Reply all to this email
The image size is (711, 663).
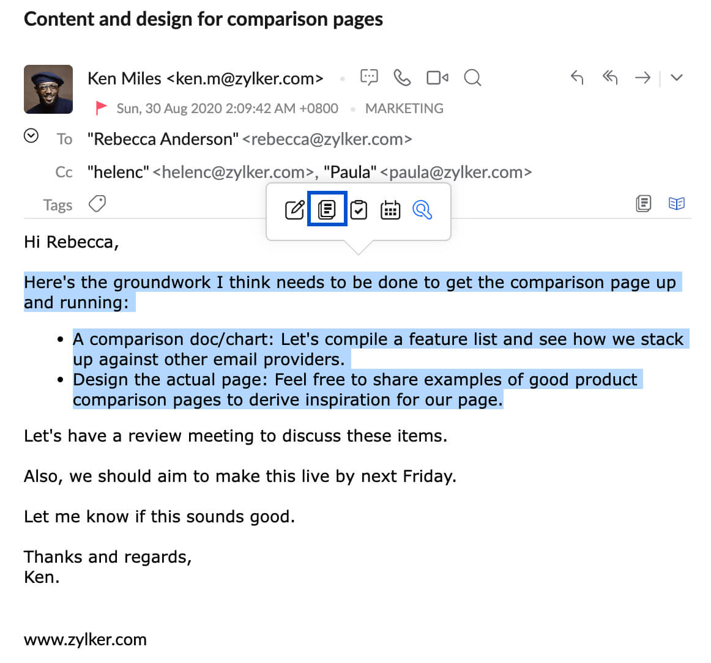609,77
